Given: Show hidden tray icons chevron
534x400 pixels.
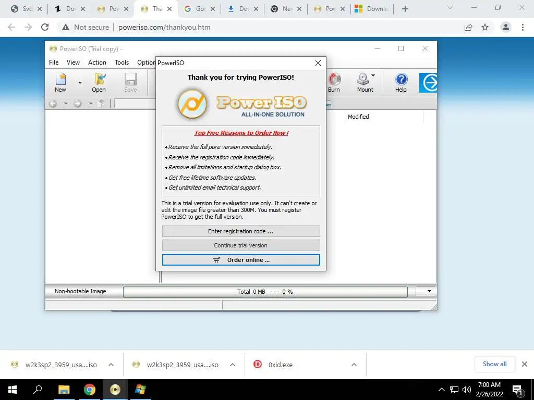Looking at the screenshot, I should (x=441, y=390).
